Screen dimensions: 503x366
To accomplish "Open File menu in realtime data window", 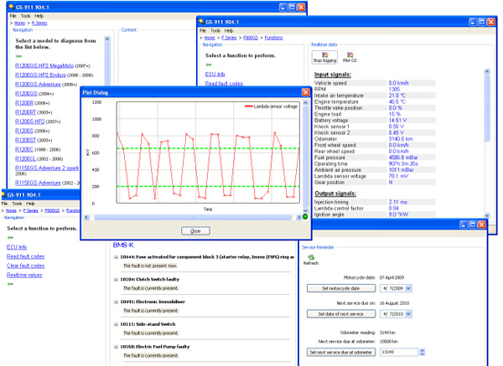I will pos(203,30).
